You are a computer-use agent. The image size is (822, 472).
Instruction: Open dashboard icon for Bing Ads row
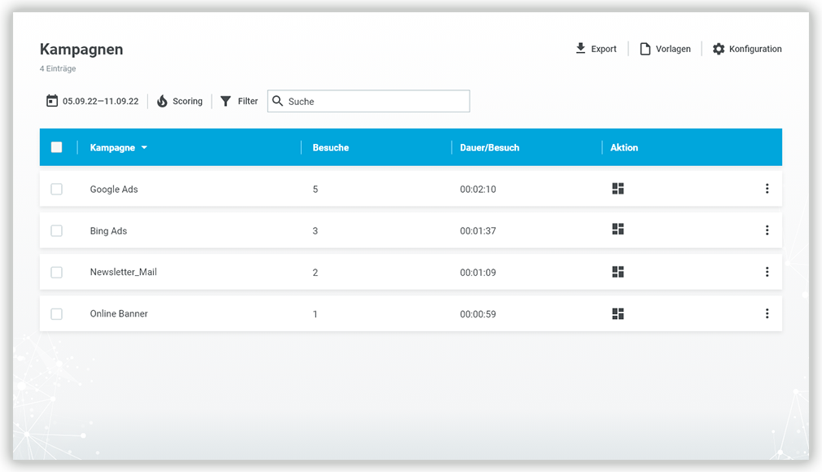click(x=618, y=229)
